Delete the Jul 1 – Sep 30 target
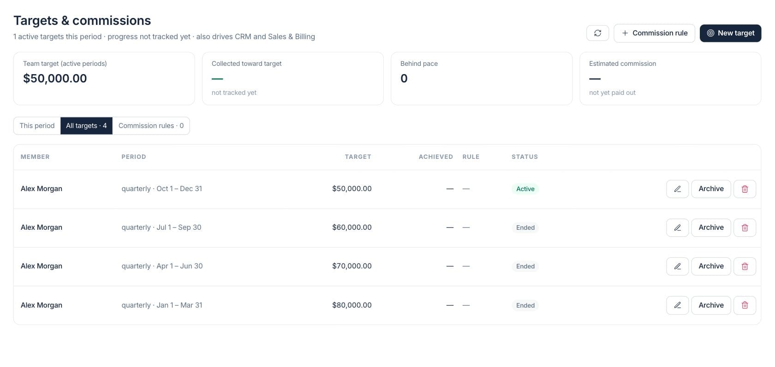 [x=745, y=227]
